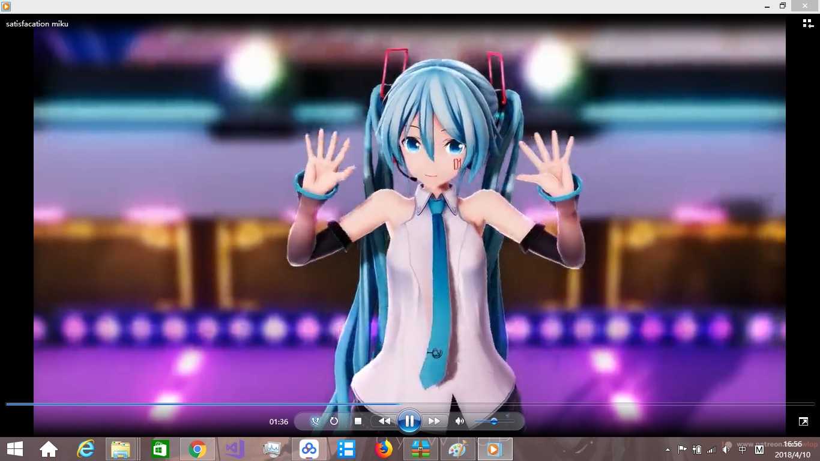Open File Explorer from the taskbar

121,449
